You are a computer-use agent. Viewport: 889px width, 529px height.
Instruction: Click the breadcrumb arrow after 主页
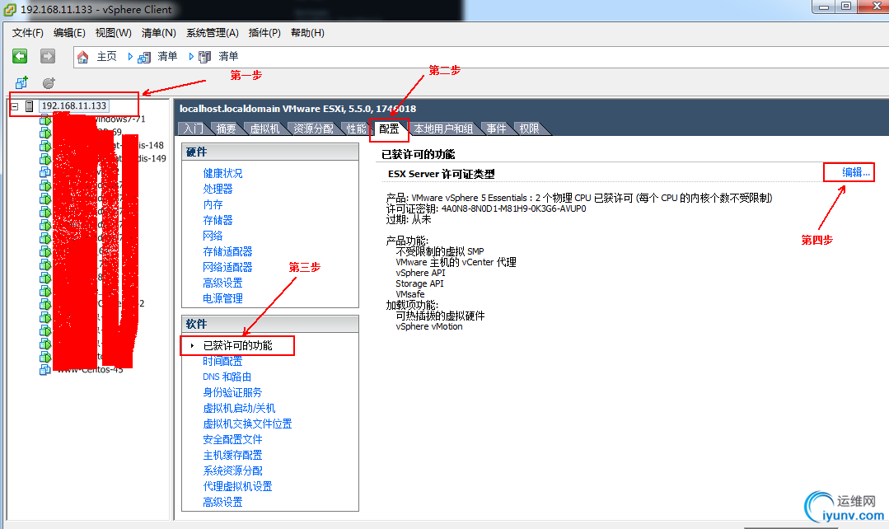point(130,56)
